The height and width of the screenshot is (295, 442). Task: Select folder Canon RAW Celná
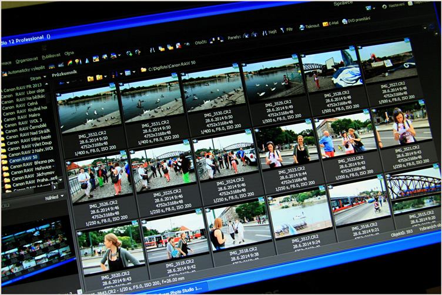coord(21,106)
